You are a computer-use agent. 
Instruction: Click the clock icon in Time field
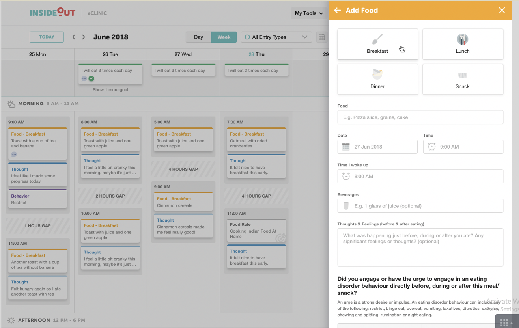pos(432,147)
